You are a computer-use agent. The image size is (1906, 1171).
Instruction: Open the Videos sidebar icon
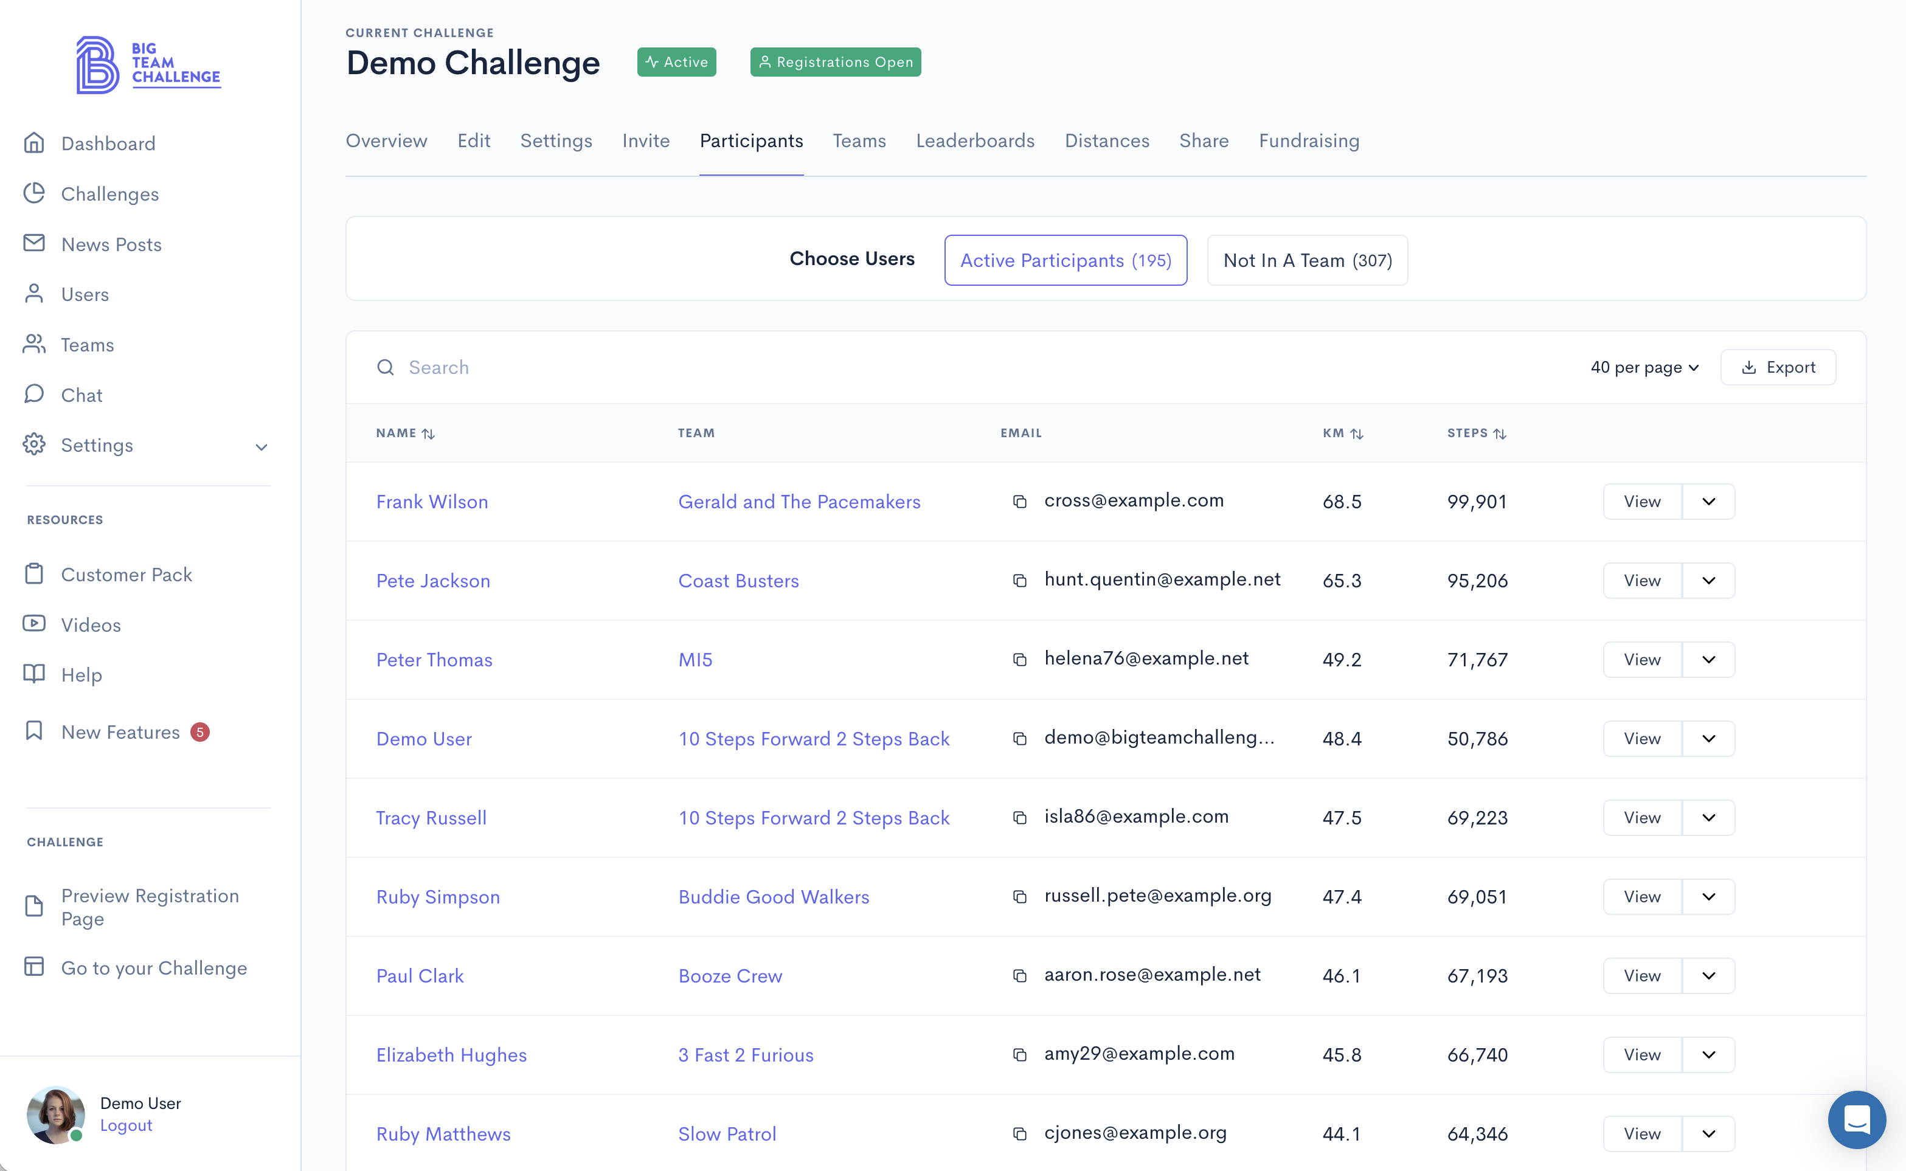point(34,624)
